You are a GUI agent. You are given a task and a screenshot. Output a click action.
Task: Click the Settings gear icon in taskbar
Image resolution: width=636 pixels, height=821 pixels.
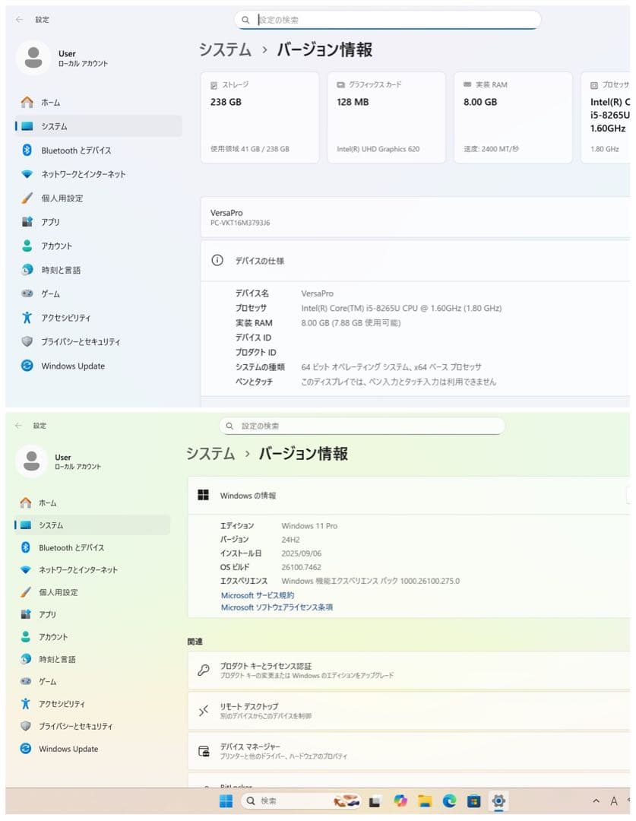point(498,801)
